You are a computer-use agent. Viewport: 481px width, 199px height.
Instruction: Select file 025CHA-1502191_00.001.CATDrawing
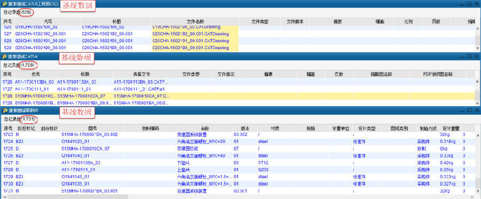190,41
